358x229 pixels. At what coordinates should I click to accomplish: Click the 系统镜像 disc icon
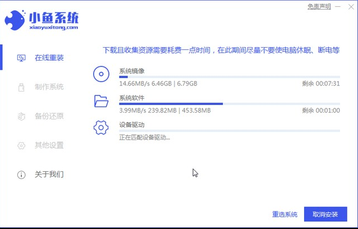pyautogui.click(x=101, y=74)
